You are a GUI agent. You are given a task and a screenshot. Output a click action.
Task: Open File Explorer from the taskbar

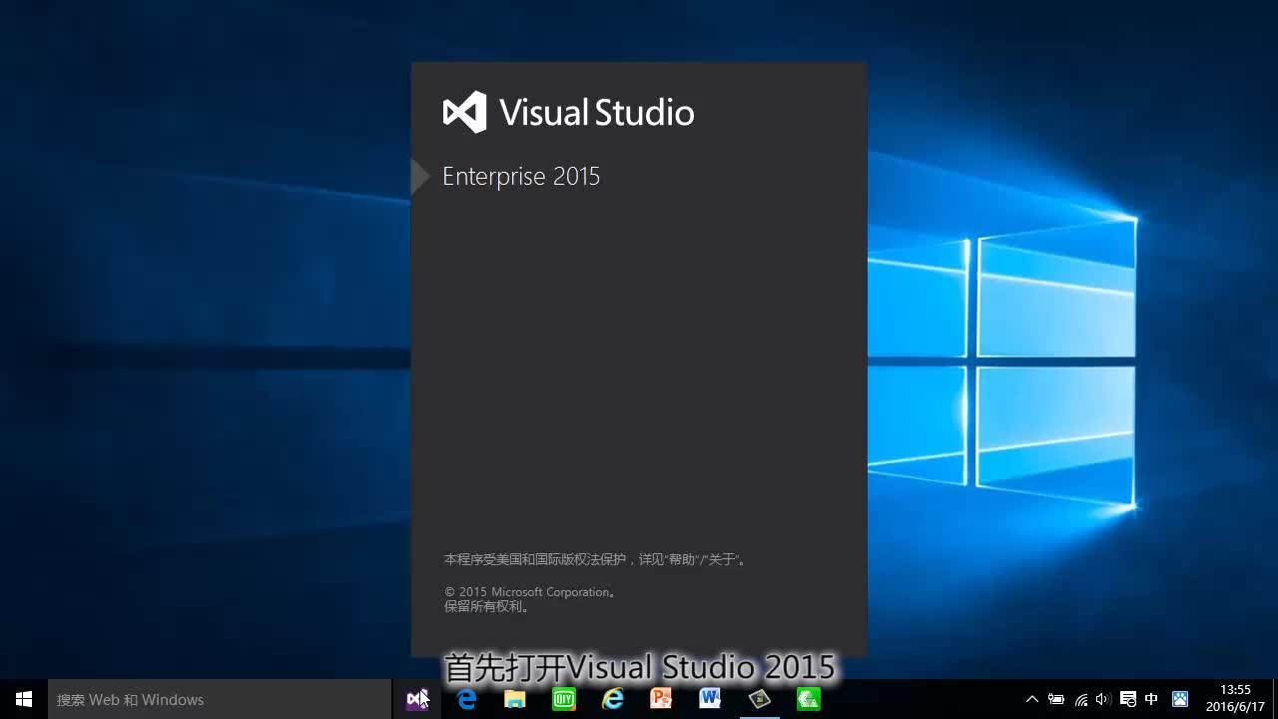[515, 700]
